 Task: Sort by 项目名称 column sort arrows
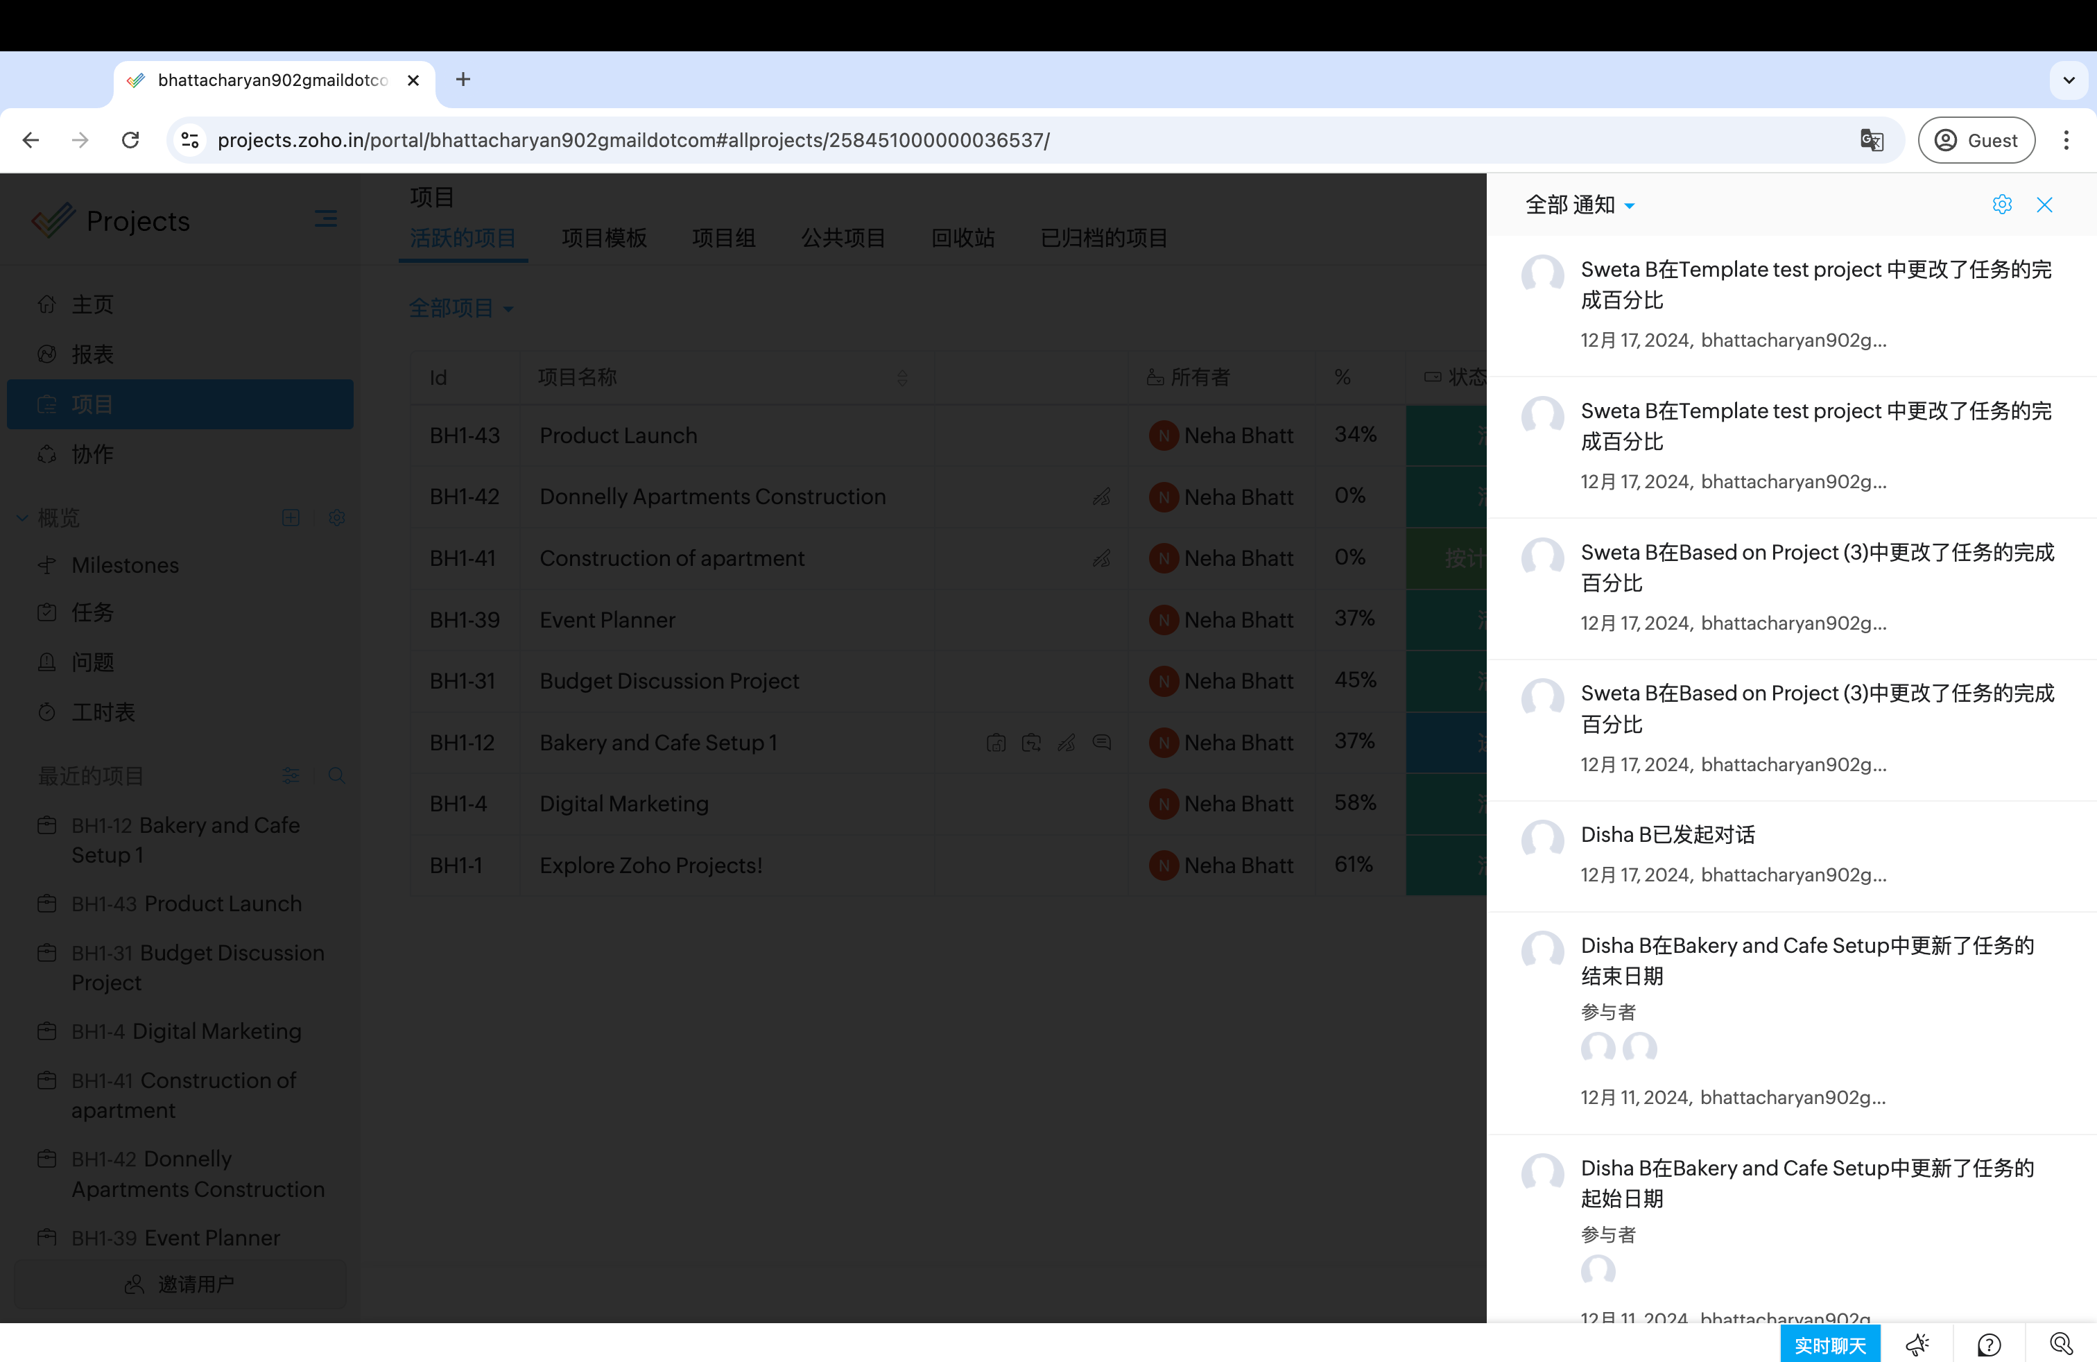click(x=901, y=378)
